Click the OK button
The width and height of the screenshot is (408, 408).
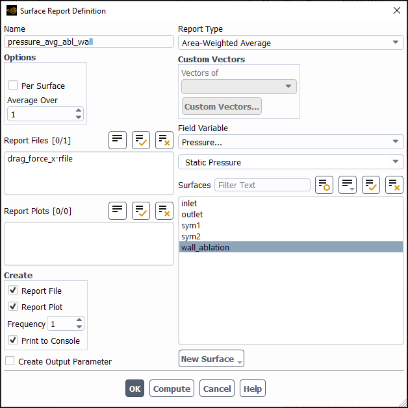tap(134, 389)
